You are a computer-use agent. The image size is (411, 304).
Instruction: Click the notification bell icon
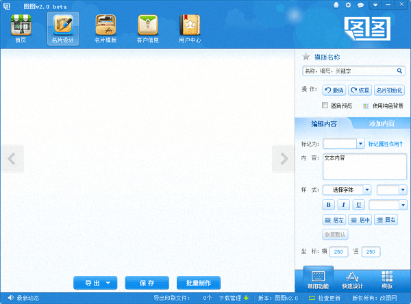[x=336, y=5]
